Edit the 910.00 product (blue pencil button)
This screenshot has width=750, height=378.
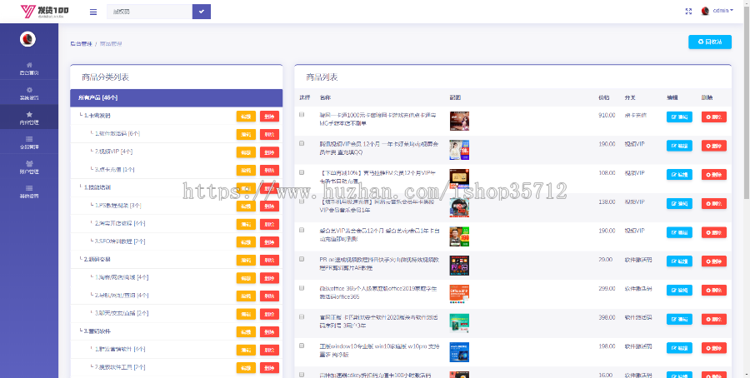[679, 117]
